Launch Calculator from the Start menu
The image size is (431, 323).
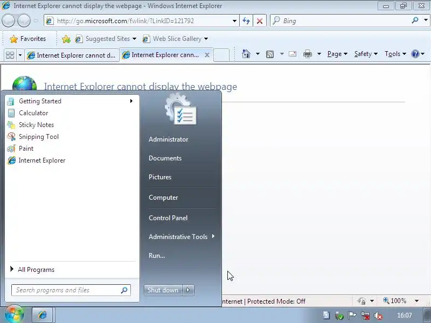point(72,113)
